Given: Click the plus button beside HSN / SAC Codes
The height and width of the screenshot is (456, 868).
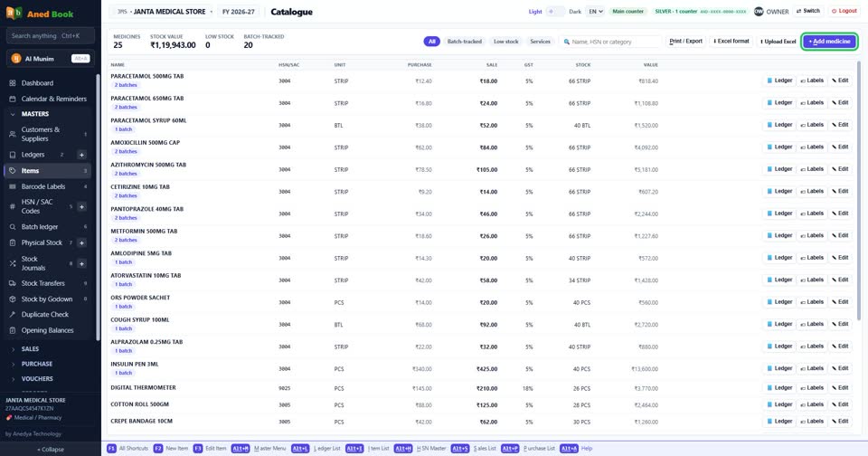Looking at the screenshot, I should 81,206.
